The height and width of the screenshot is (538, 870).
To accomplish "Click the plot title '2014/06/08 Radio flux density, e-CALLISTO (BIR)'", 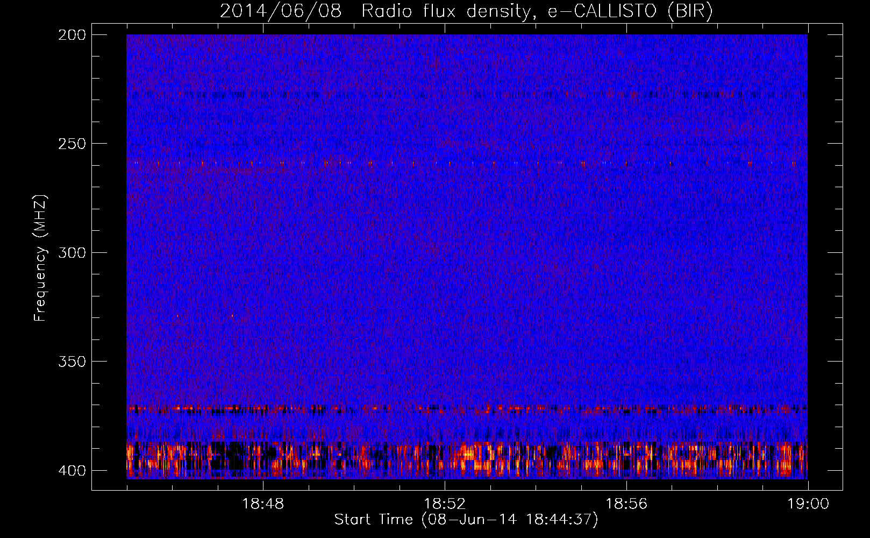I will pyautogui.click(x=466, y=11).
